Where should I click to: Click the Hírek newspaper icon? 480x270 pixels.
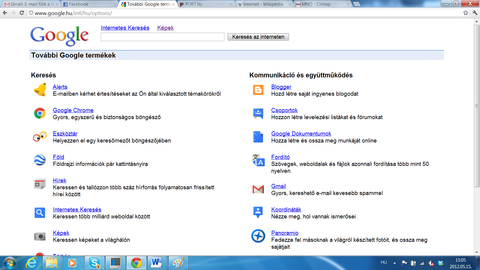coord(40,184)
